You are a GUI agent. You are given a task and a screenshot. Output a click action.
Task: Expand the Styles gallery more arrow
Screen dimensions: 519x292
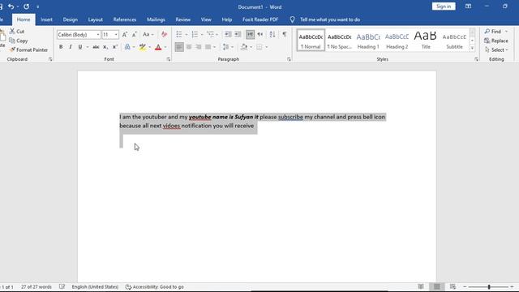point(472,49)
